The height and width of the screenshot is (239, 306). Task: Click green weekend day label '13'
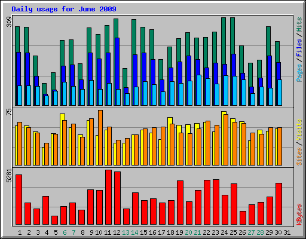point(126,232)
